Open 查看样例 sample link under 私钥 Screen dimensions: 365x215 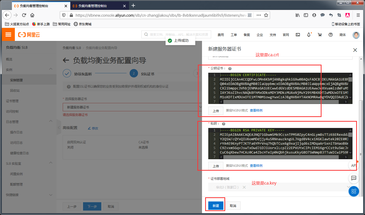256,166
